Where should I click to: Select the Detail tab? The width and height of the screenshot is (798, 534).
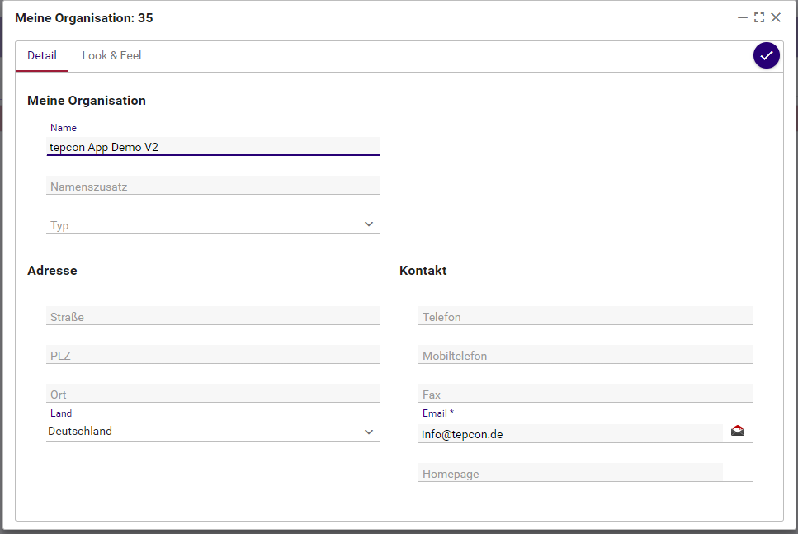click(42, 56)
